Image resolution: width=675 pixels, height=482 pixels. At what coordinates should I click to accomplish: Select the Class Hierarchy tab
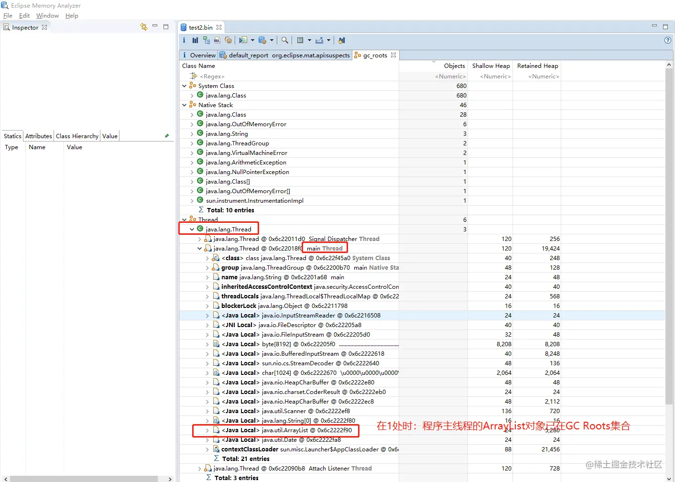point(77,136)
